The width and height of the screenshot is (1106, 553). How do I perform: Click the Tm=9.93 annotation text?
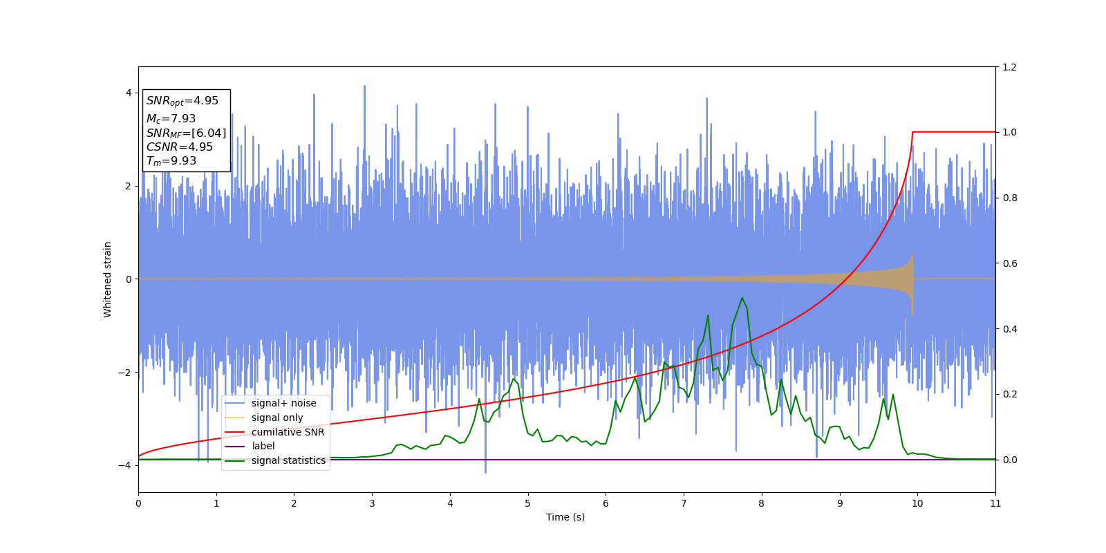pyautogui.click(x=171, y=161)
